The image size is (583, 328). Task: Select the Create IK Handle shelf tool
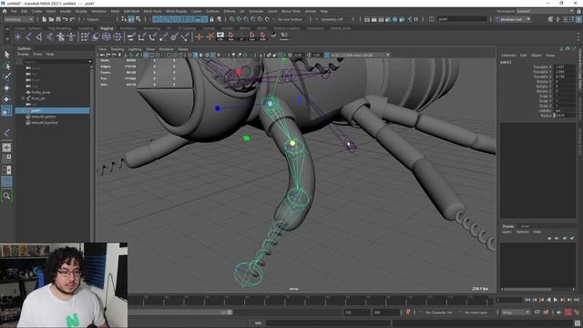pyautogui.click(x=39, y=36)
